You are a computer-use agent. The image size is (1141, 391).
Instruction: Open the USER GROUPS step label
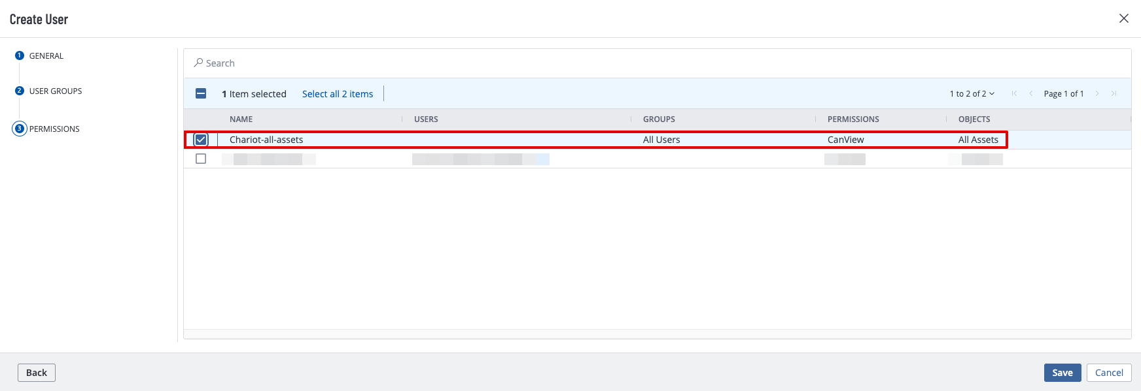pos(56,91)
